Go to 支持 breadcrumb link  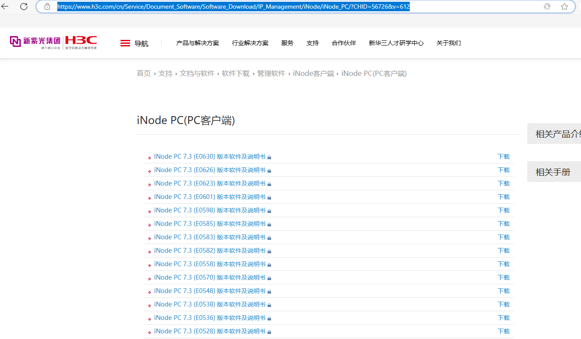point(165,73)
